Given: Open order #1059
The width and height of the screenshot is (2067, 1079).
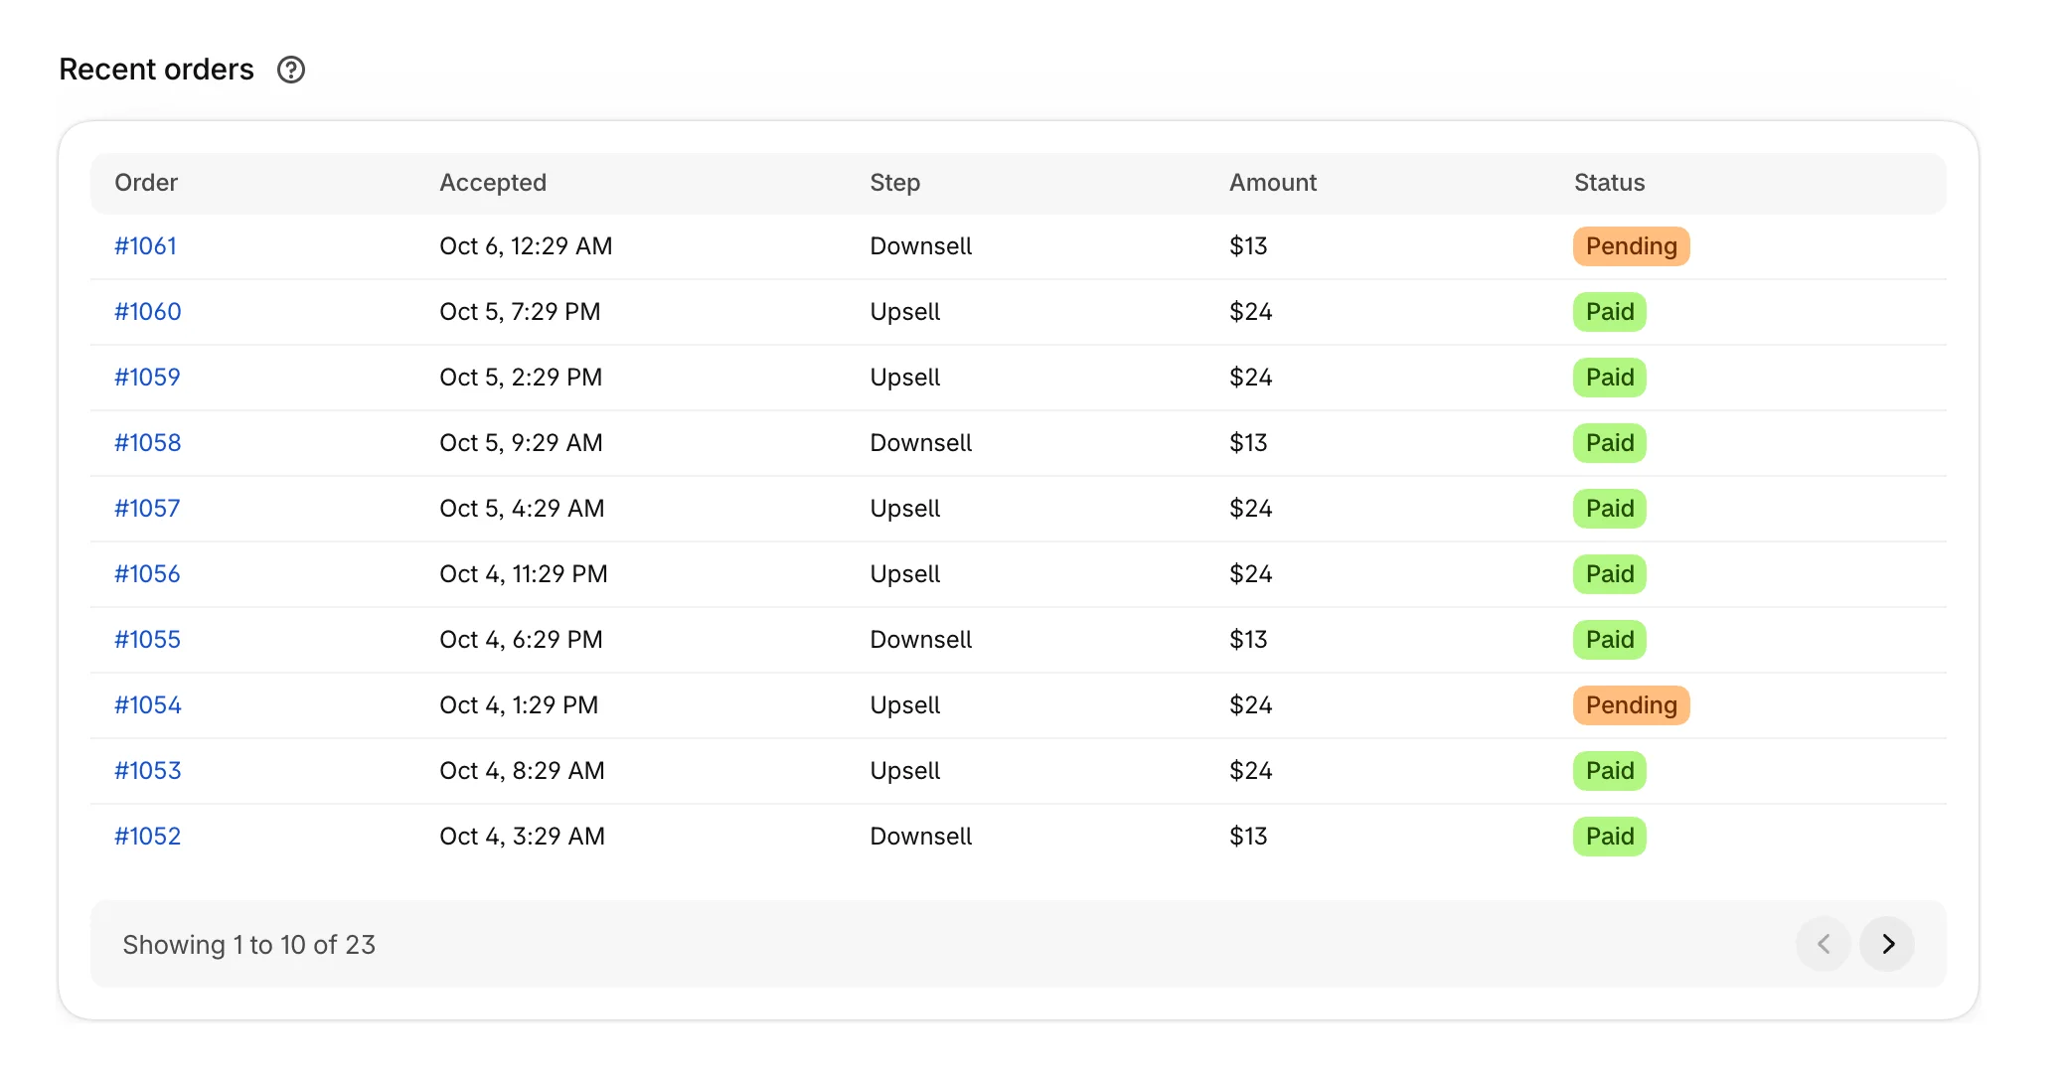Looking at the screenshot, I should click(x=147, y=378).
